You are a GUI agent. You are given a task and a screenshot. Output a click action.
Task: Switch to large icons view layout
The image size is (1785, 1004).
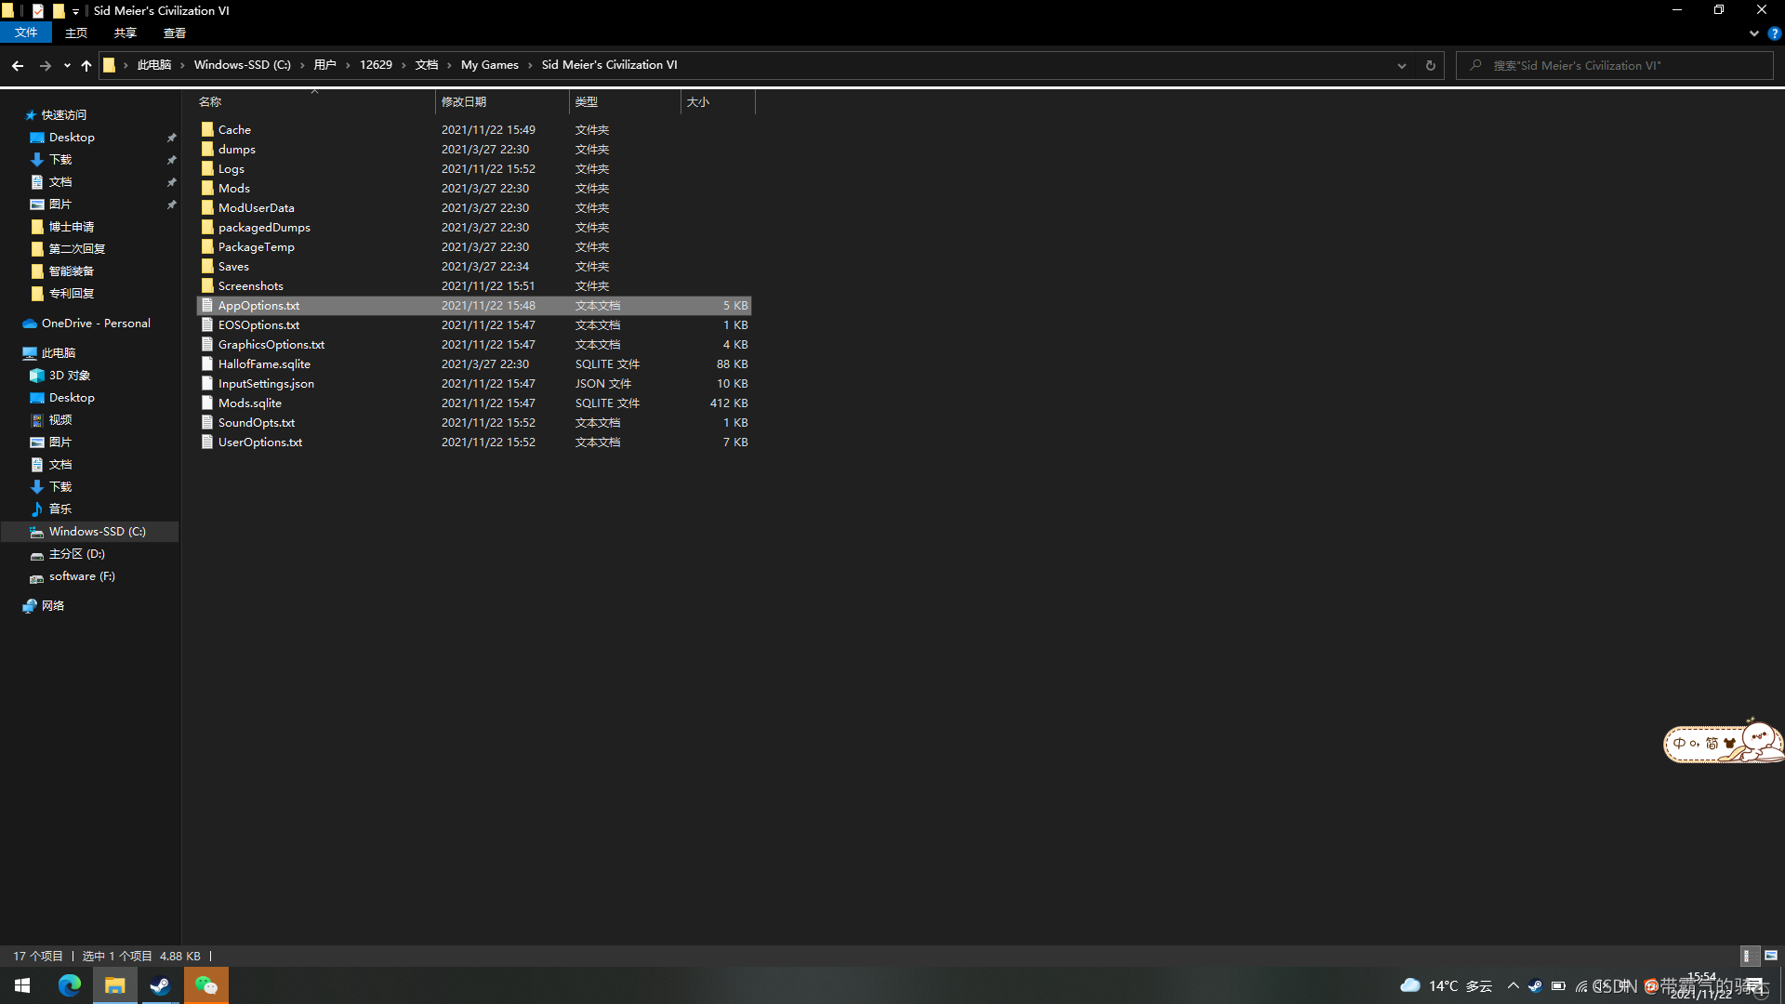click(1771, 956)
